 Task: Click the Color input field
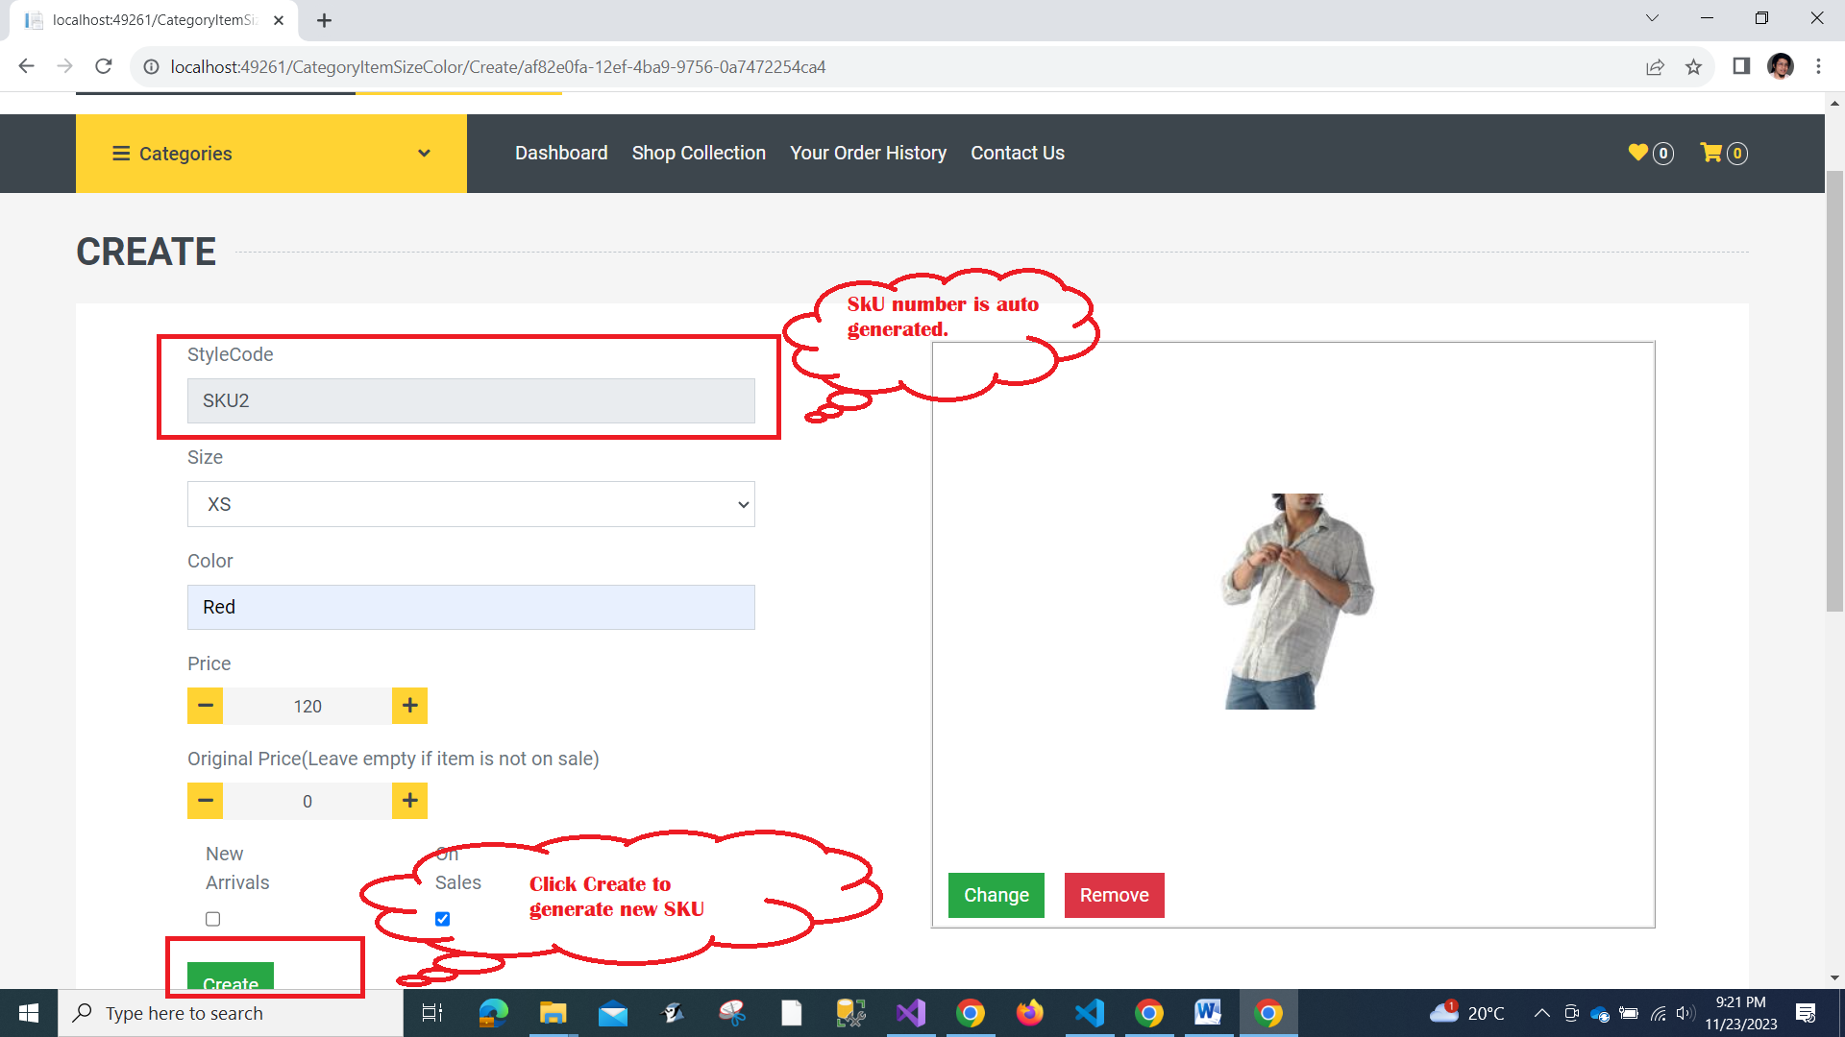[471, 607]
